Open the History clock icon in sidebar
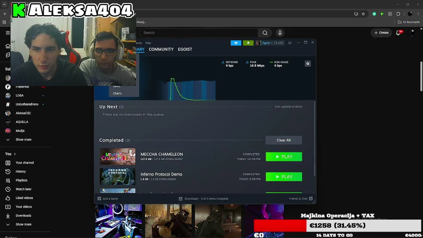This screenshot has height=238, width=423. 8,172
